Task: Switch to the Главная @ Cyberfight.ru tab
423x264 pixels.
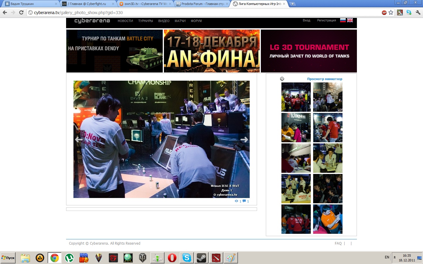Action: click(88, 4)
